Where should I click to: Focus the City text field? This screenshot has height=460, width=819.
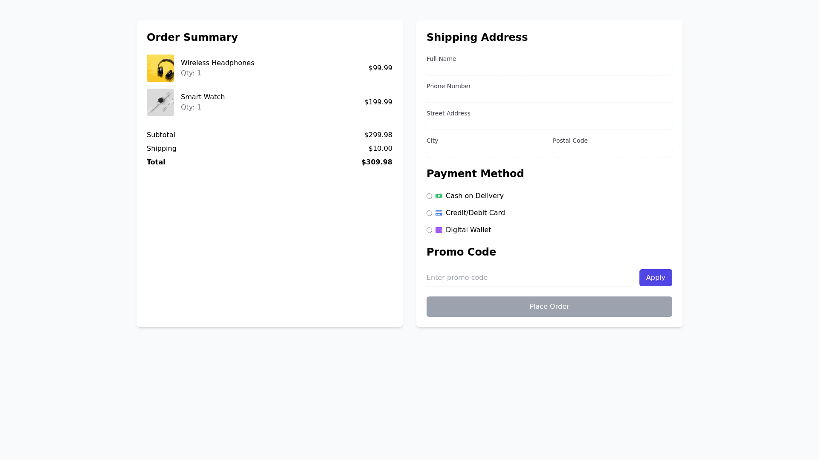[x=486, y=152]
